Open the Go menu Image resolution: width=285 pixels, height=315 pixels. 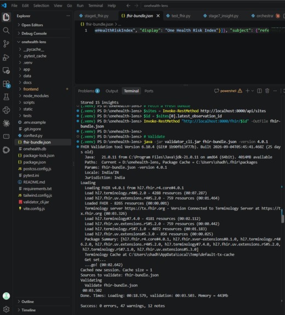(70, 5)
